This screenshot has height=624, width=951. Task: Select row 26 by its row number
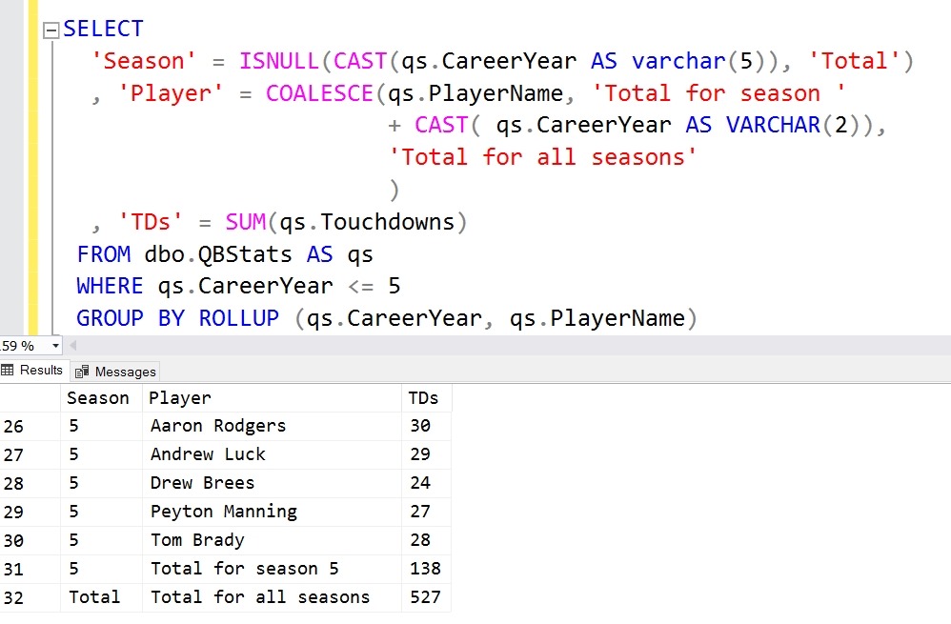[13, 426]
